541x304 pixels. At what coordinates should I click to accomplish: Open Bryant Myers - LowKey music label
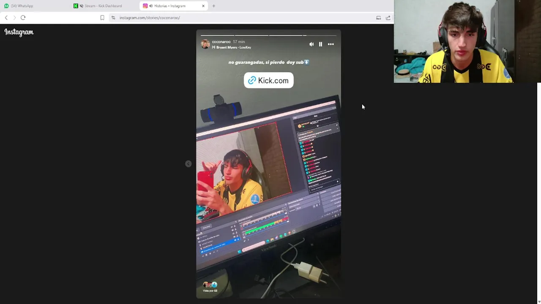[232, 47]
